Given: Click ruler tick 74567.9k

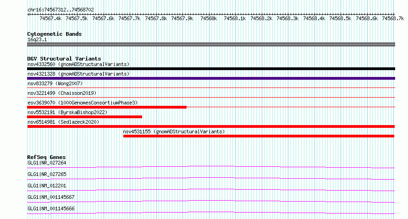Looking at the screenshot, I should coord(182,18).
